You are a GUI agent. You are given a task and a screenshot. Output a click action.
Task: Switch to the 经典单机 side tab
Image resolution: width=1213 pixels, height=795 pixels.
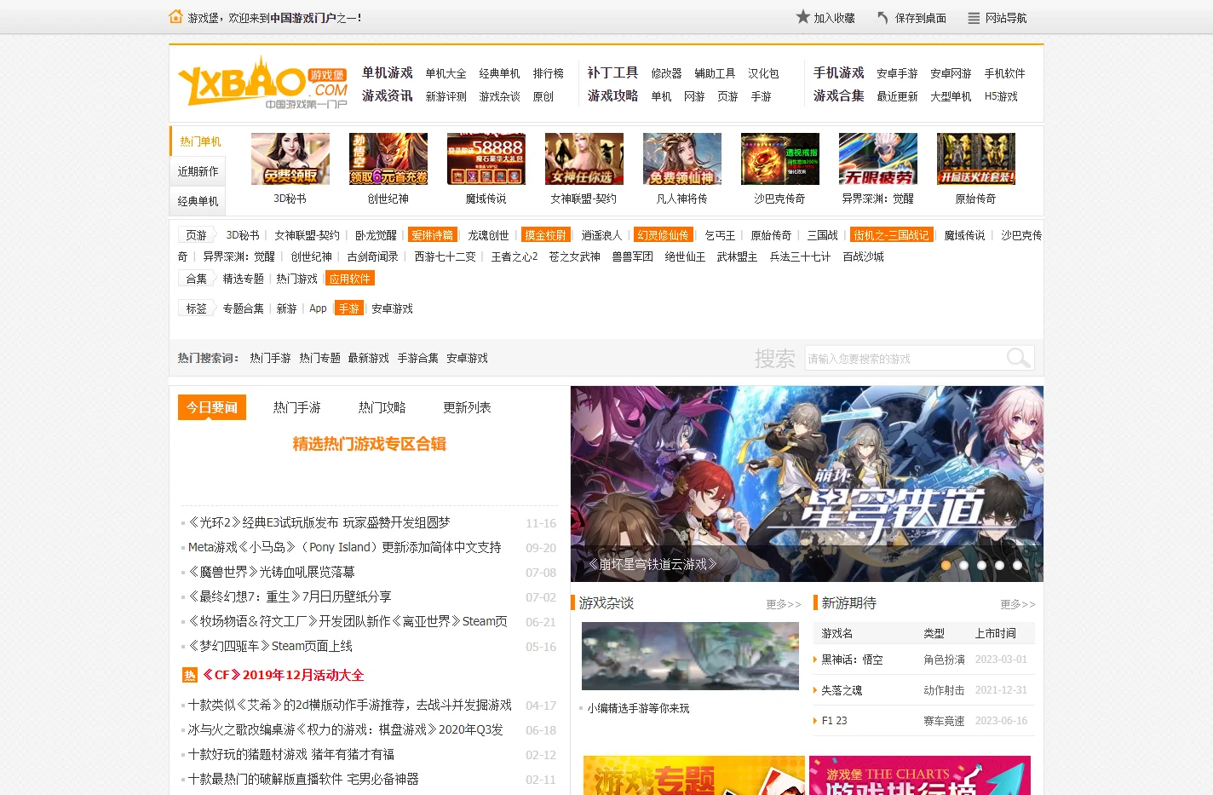coord(198,201)
